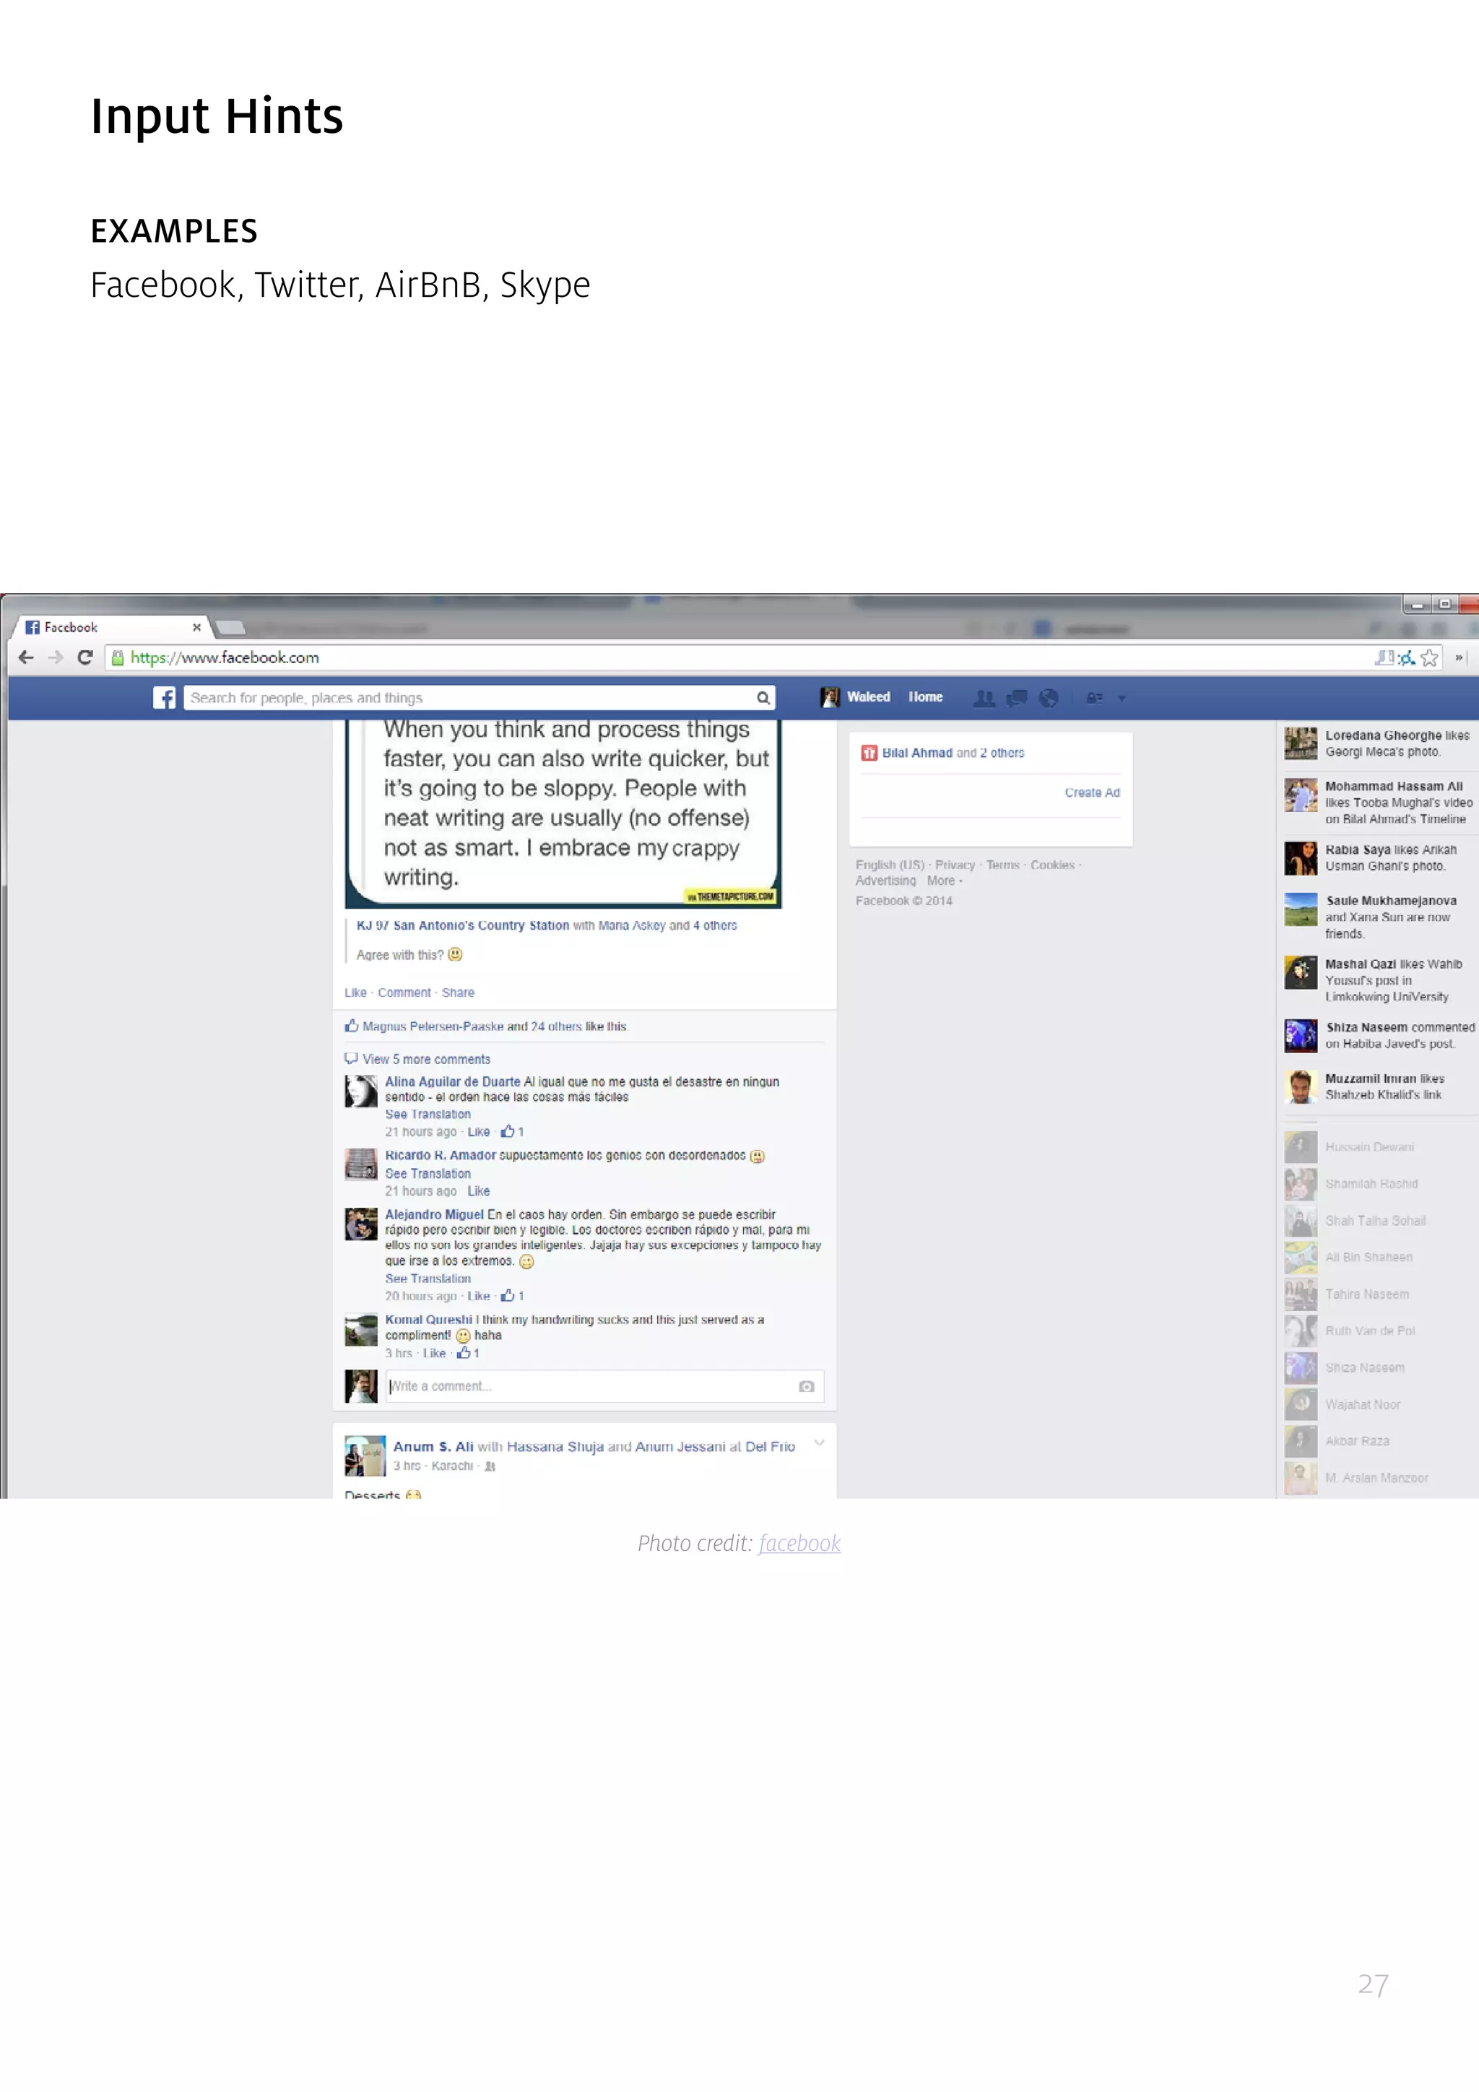1479x2092 pixels.
Task: Close the Facebook browser tab
Action: coord(196,627)
